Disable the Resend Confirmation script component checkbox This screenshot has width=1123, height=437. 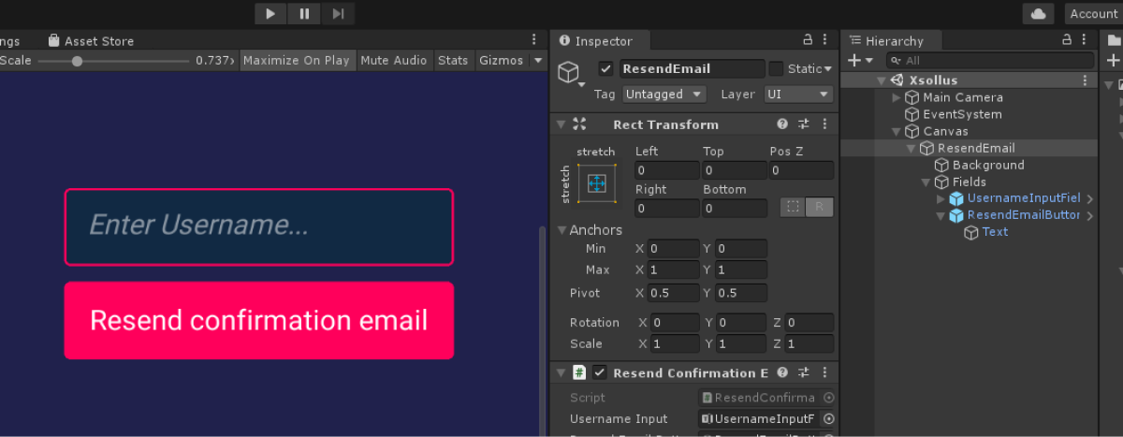tap(600, 372)
